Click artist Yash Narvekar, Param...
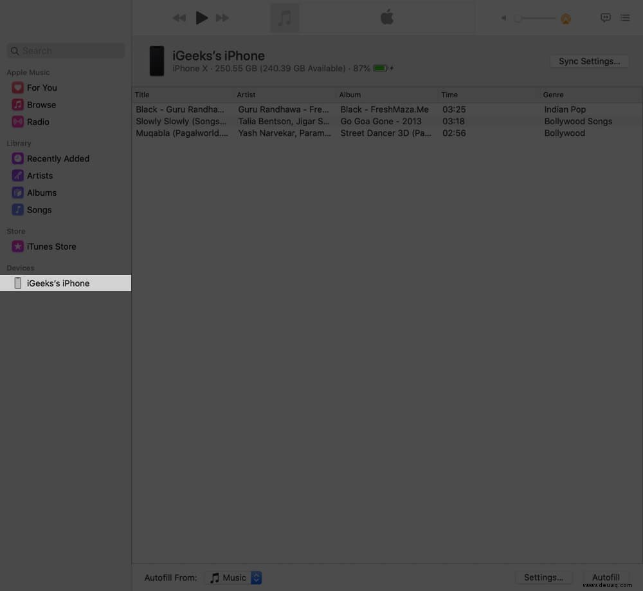This screenshot has height=591, width=643. 285,133
